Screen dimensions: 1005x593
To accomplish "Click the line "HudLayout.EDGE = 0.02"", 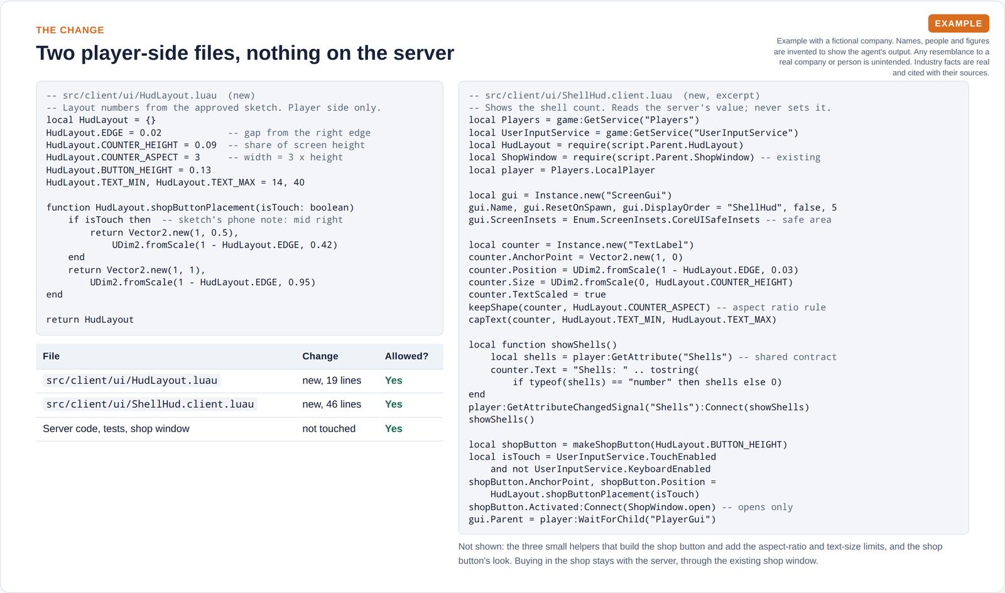I will 104,133.
